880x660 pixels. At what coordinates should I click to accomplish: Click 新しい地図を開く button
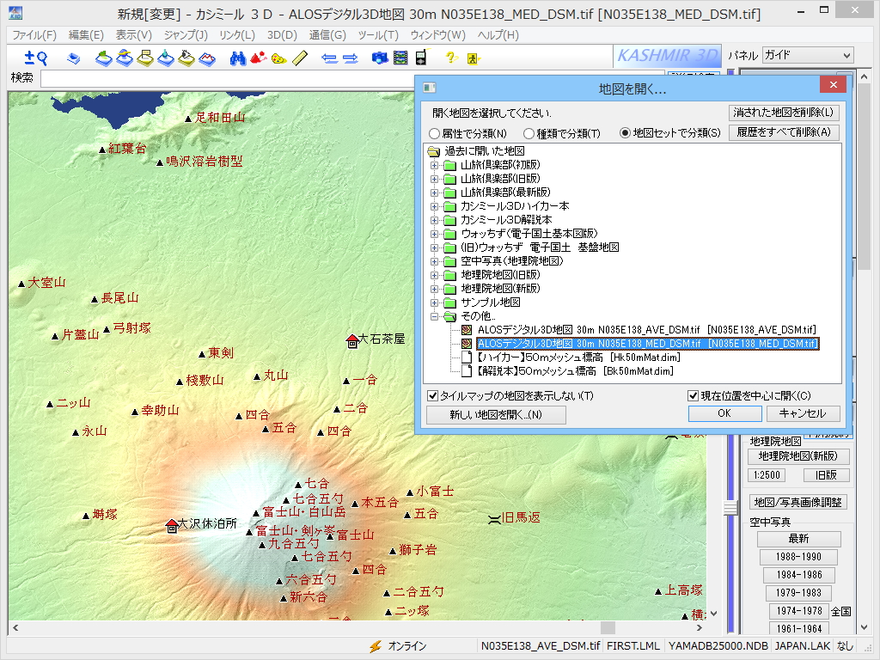(496, 415)
